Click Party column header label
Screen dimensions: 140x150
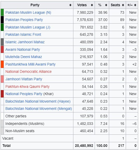coord(35,5)
